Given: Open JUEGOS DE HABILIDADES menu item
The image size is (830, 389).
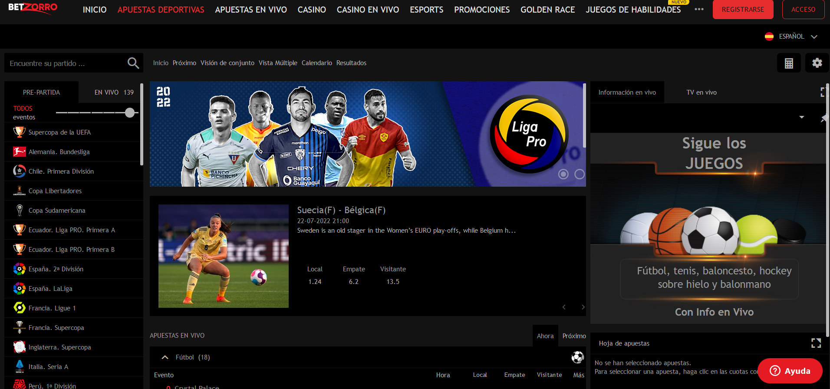Looking at the screenshot, I should pyautogui.click(x=633, y=10).
